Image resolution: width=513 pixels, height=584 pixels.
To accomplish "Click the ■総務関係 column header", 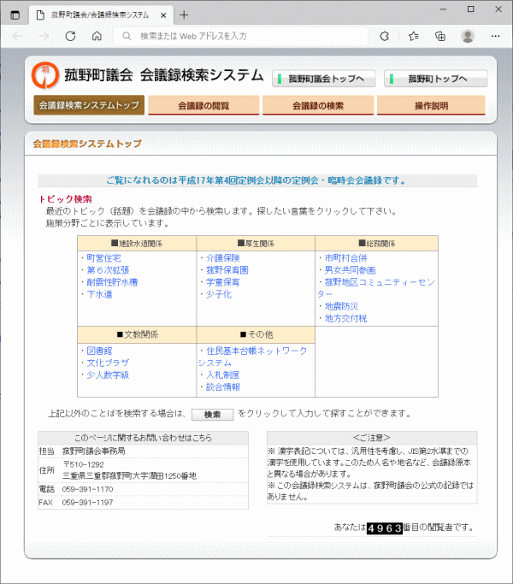I will point(377,244).
